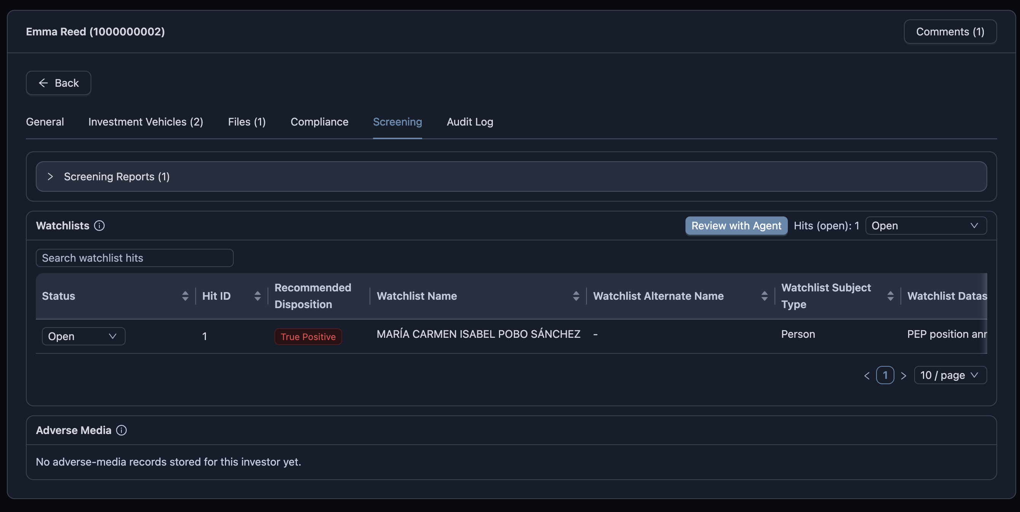Click Hit ID value 1 cell

(x=205, y=336)
